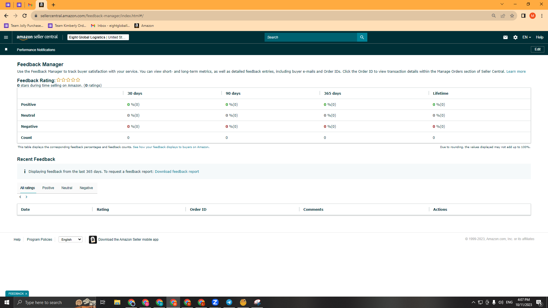
Task: Open Chrome tab search chevron
Action: click(502, 4)
